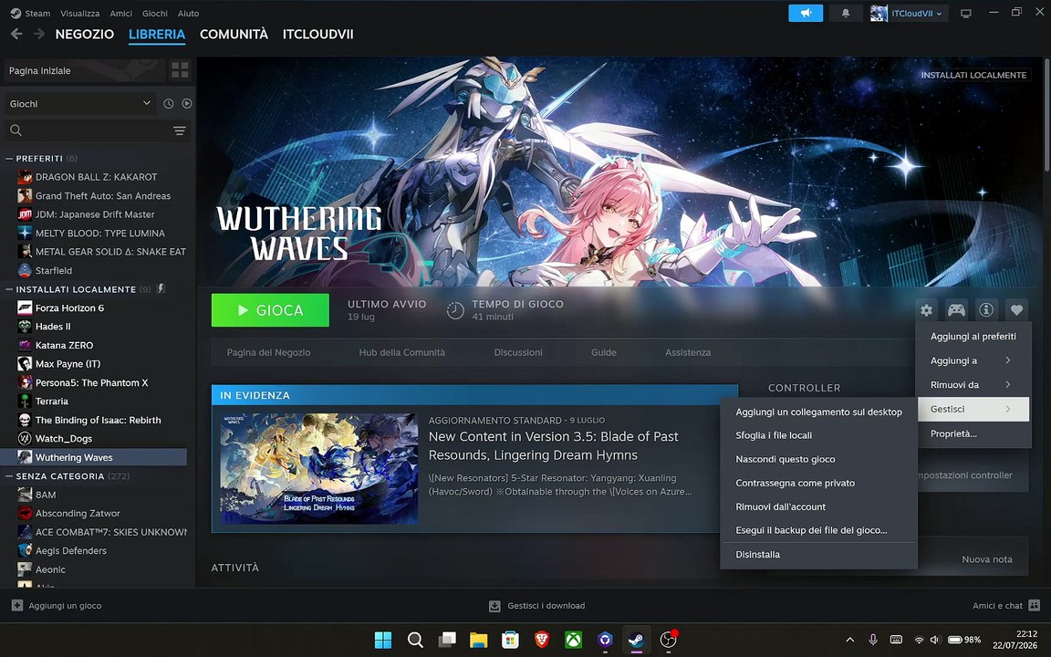
Task: Show recent activity clock icon in sidebar
Action: point(168,103)
